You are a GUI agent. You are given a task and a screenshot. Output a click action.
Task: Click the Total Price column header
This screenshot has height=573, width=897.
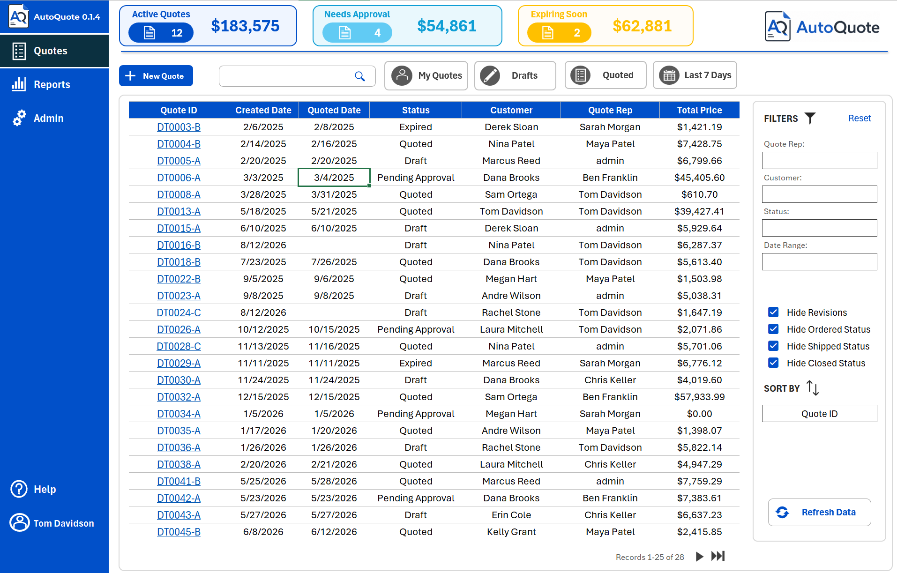coord(699,110)
